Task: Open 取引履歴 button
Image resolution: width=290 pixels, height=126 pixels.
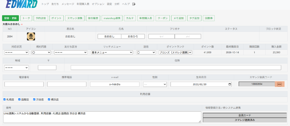Action: pyautogui.click(x=93, y=18)
